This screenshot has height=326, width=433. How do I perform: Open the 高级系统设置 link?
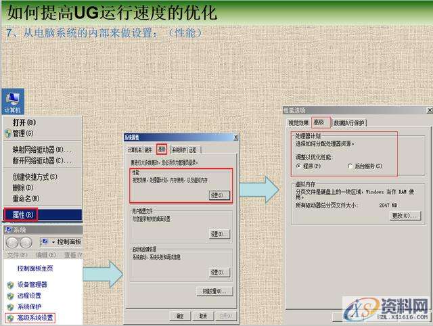coord(35,318)
